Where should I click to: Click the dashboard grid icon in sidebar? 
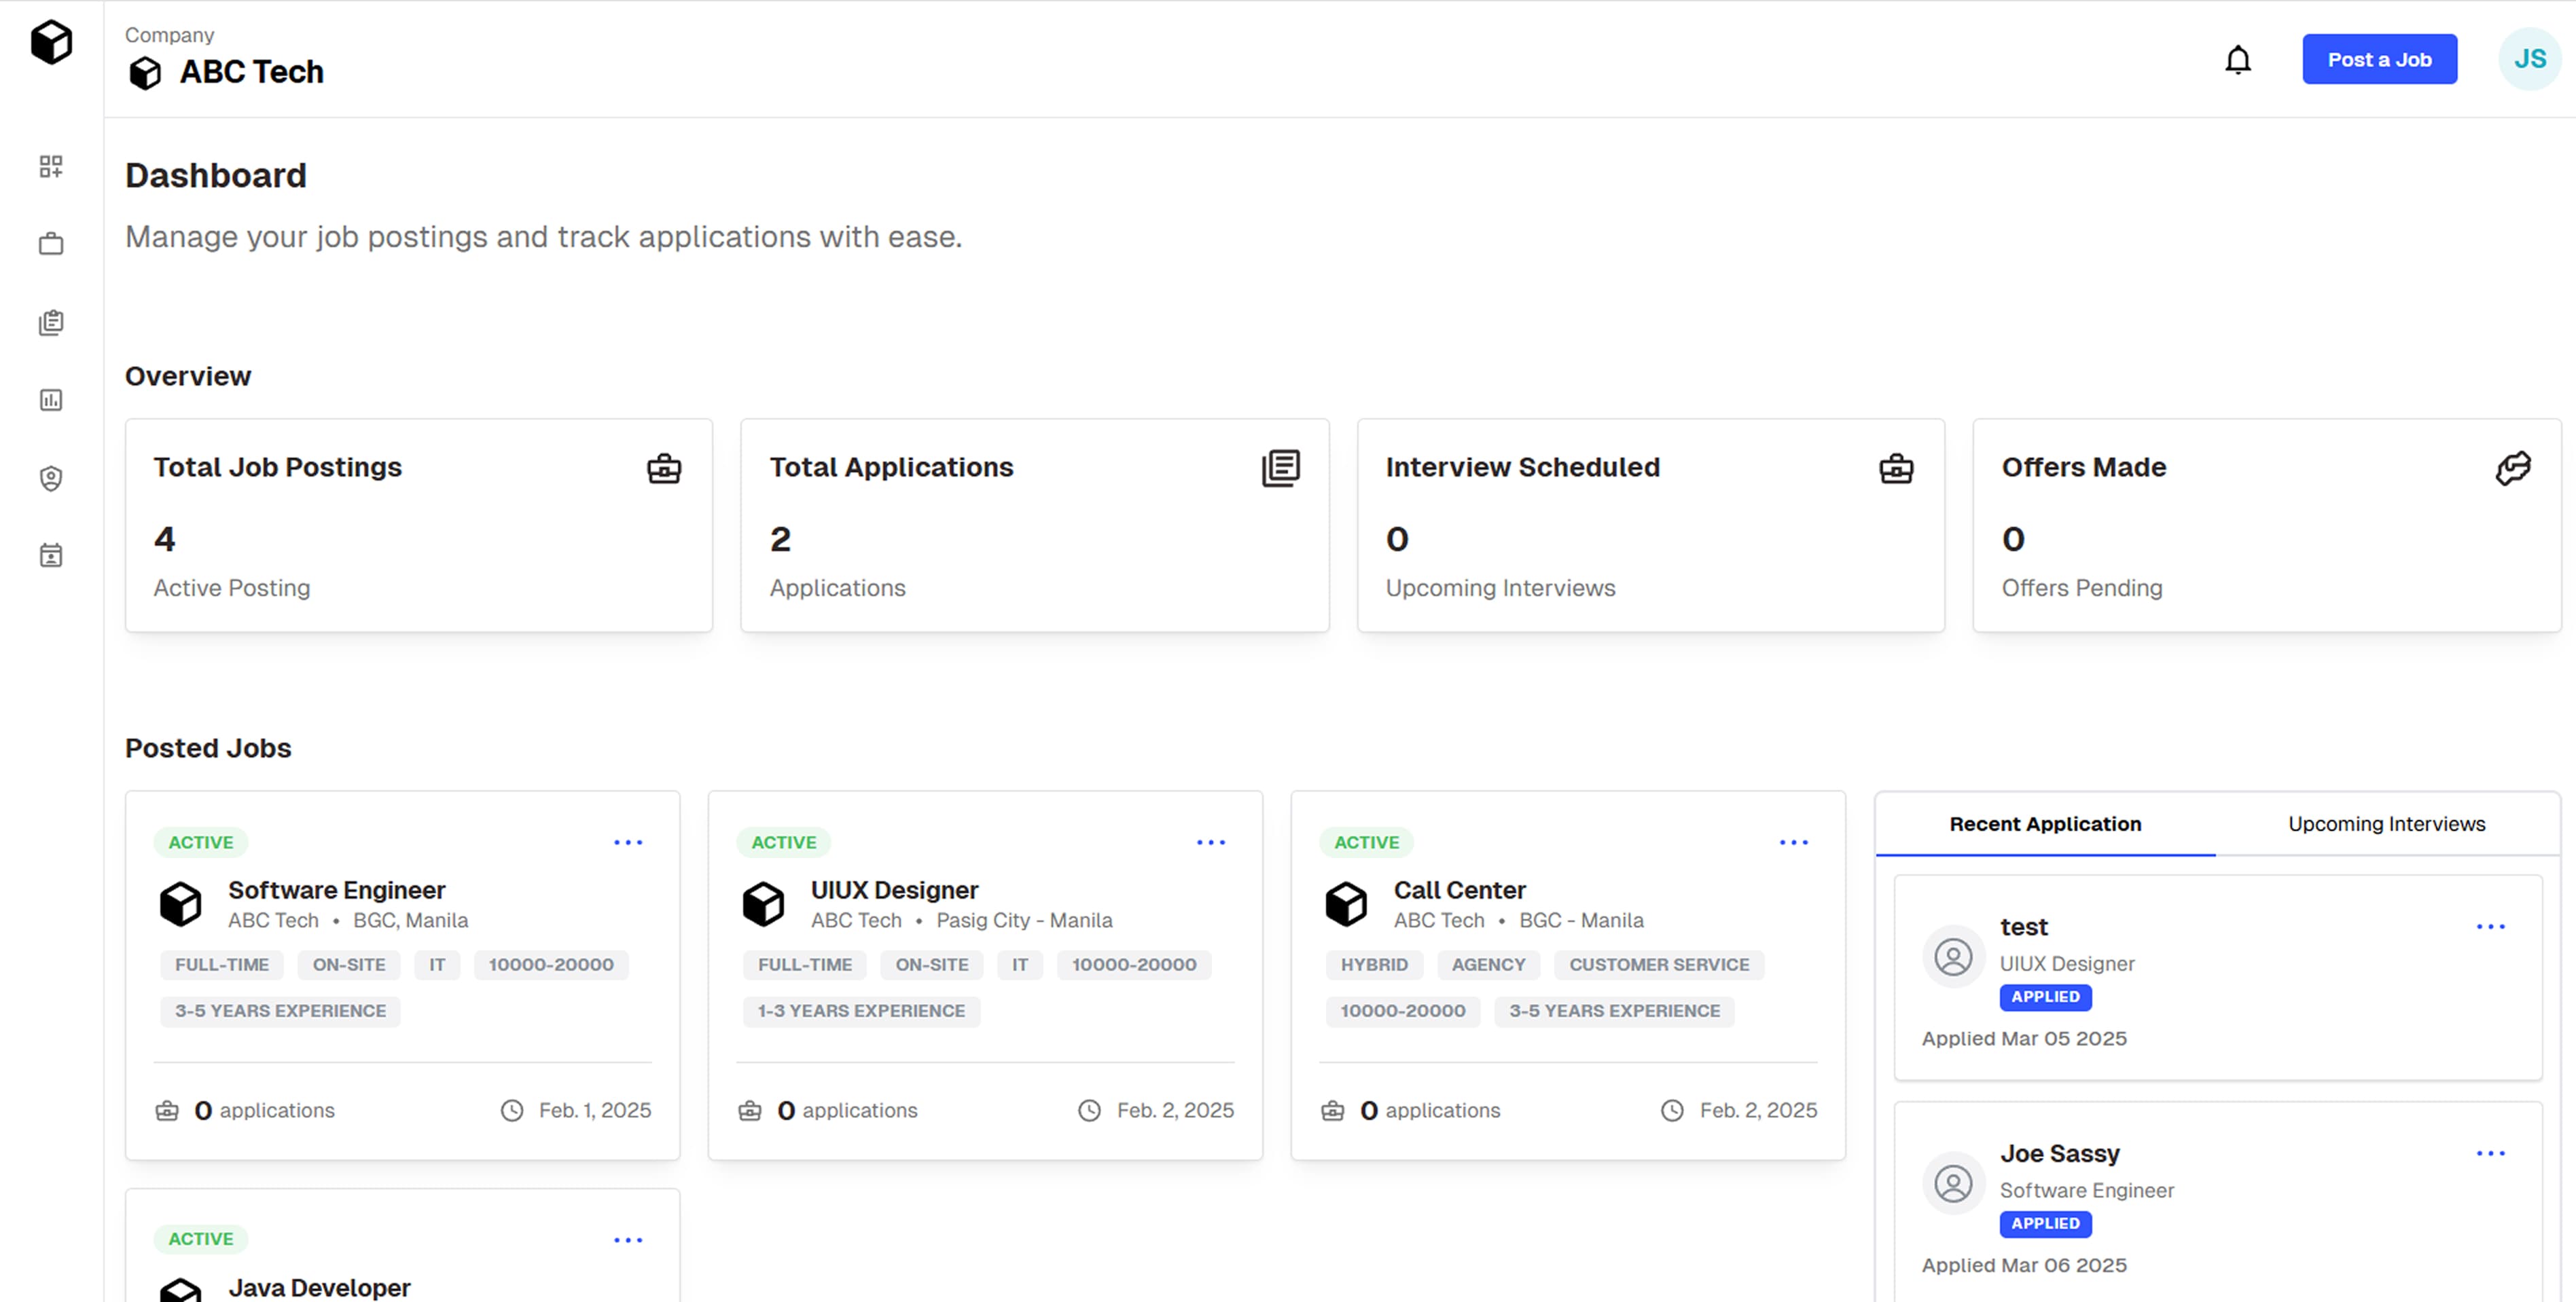(x=51, y=166)
